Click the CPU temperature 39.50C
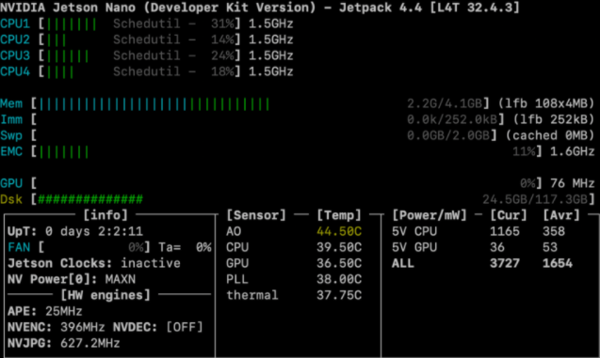 tap(339, 247)
